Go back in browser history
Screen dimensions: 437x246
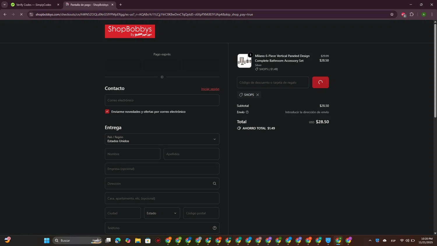5,14
